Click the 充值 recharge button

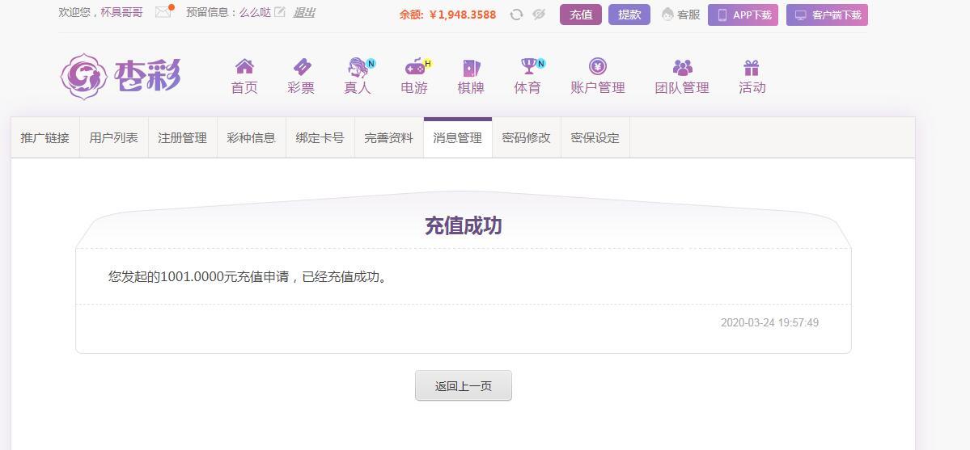click(x=580, y=15)
